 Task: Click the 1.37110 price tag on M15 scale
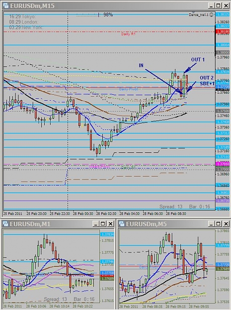click(x=223, y=157)
